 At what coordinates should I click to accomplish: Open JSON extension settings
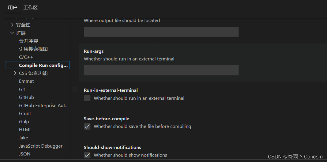tap(25, 154)
